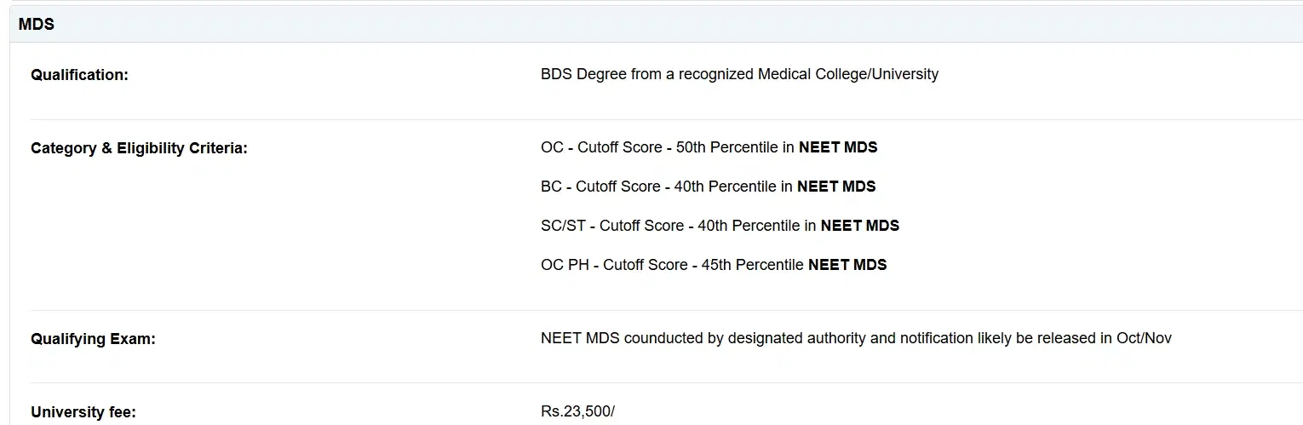Click bold NEET MDS in SC/ST row
Screen dimensions: 1303x425
859,226
